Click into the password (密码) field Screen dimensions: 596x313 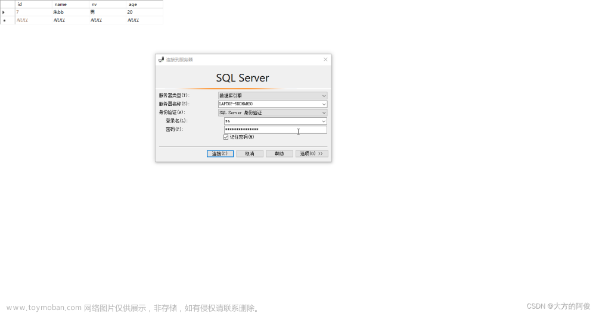click(275, 129)
